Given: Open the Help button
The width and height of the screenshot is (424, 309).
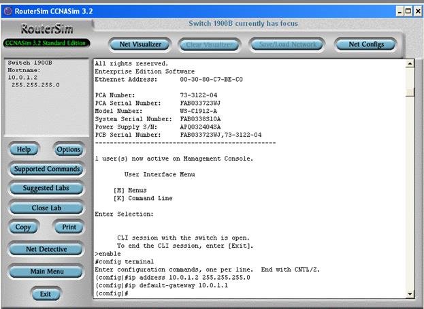Looking at the screenshot, I should pyautogui.click(x=24, y=150).
